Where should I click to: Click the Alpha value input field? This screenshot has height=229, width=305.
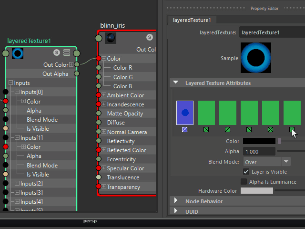[259, 151]
